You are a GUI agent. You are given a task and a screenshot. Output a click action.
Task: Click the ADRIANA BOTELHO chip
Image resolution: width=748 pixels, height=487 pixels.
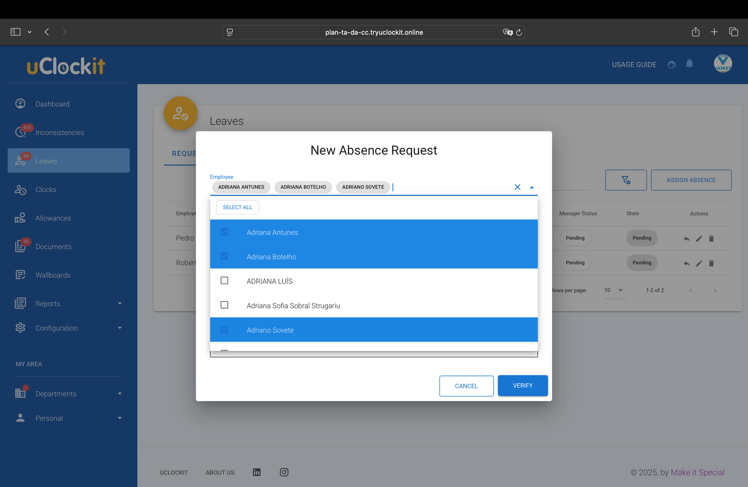coord(303,187)
